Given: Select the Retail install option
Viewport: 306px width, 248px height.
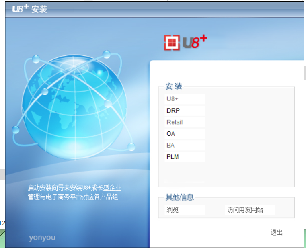Looking at the screenshot, I should [185, 122].
